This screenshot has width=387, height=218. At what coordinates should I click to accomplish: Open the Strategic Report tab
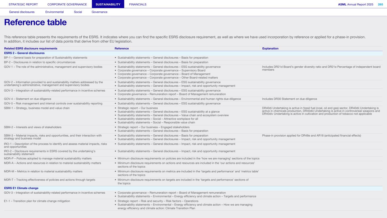coord(23,4)
